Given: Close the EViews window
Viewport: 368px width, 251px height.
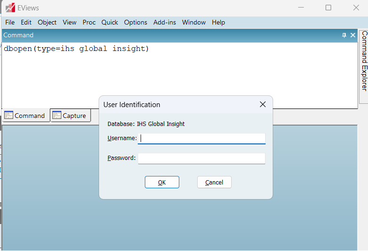Looking at the screenshot, I should coord(356,8).
